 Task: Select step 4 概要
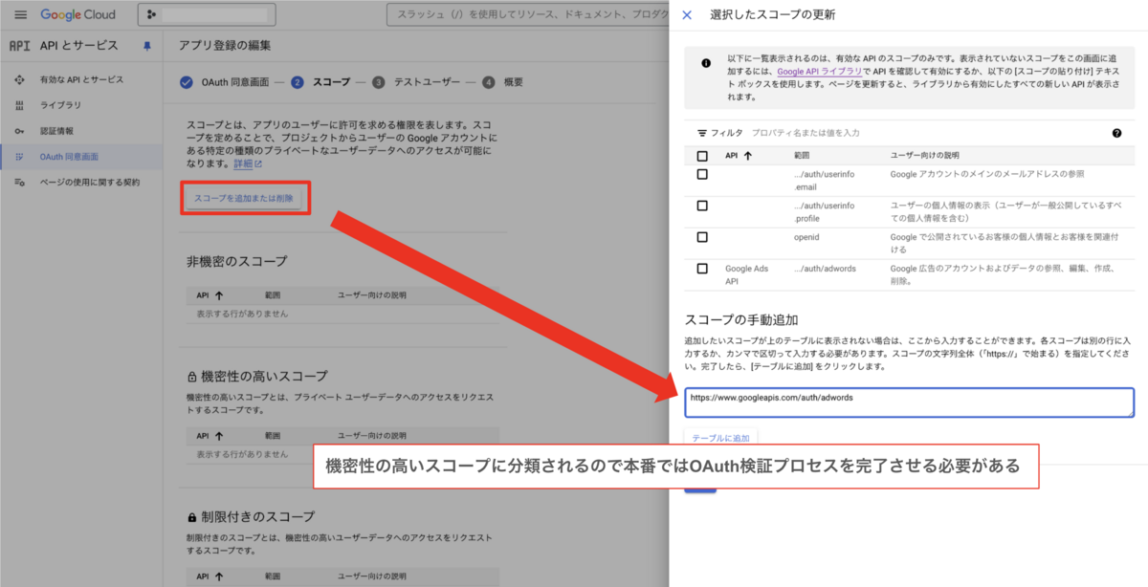pos(503,82)
